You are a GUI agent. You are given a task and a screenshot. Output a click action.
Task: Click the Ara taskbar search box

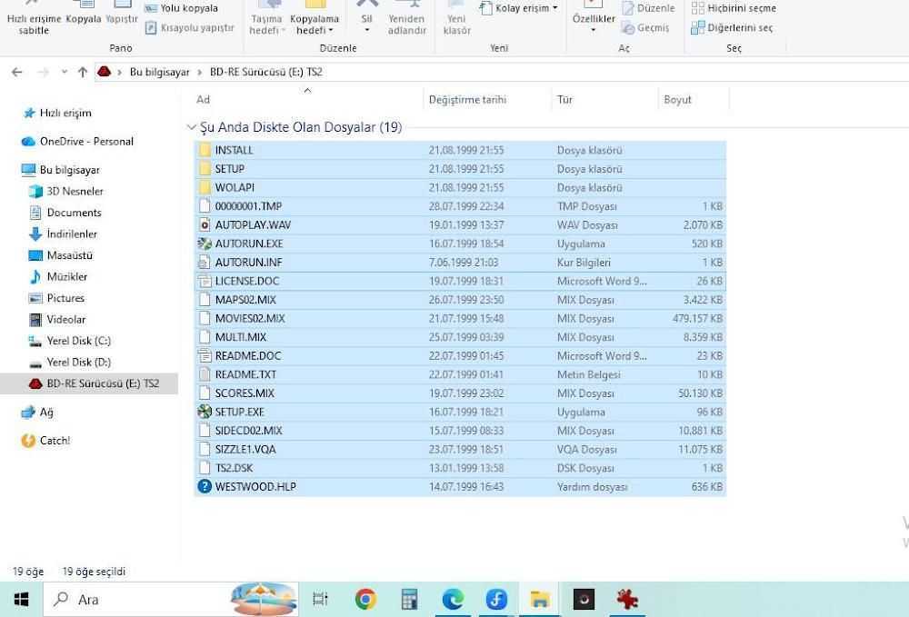(171, 600)
